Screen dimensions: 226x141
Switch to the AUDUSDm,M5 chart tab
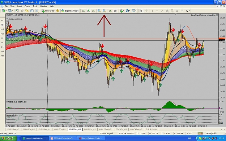point(105,129)
